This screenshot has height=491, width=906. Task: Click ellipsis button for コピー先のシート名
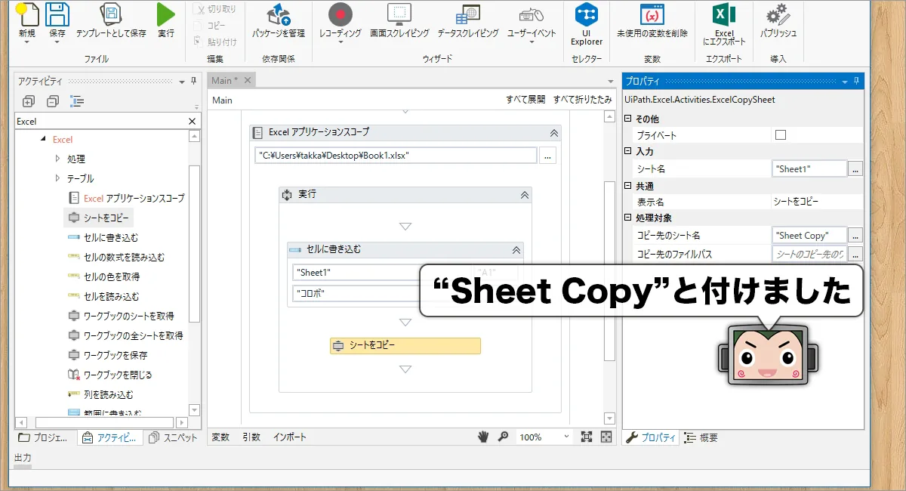pyautogui.click(x=855, y=236)
